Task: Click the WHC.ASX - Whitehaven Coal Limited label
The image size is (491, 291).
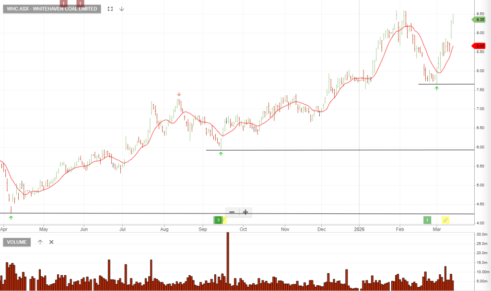Action: (x=52, y=9)
